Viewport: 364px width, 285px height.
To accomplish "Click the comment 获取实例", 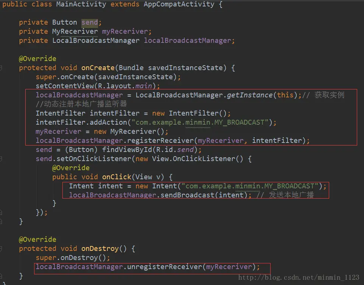I will point(330,95).
